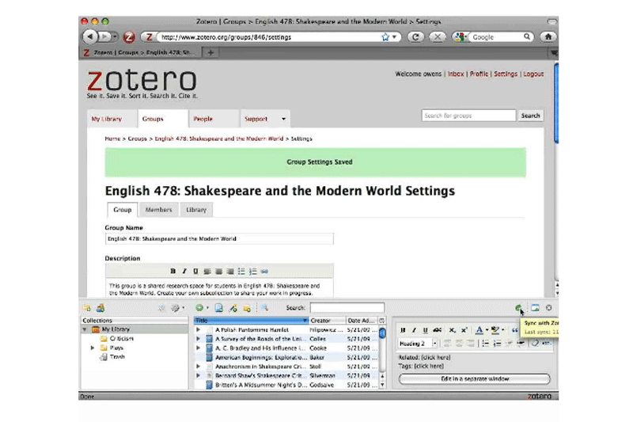The width and height of the screenshot is (633, 422).
Task: Bookmark page with the star icon
Action: [x=385, y=37]
